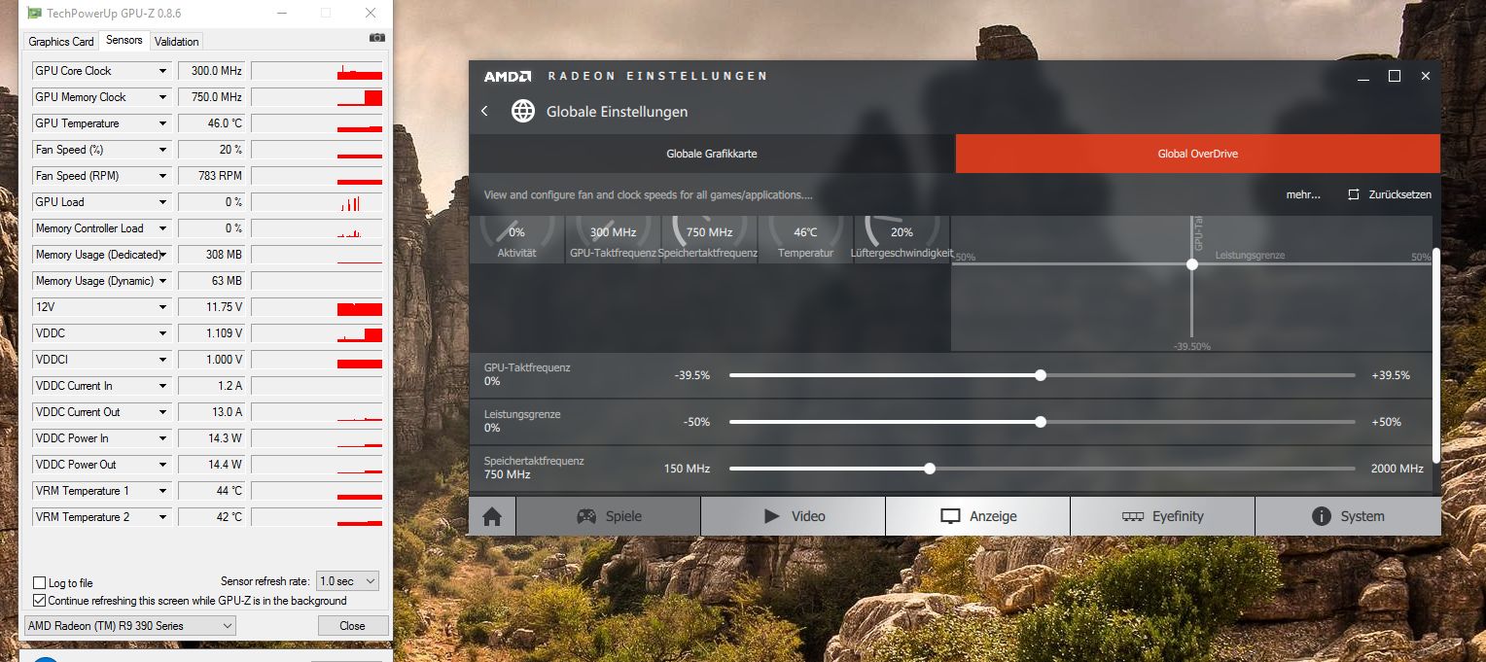Screen dimensions: 1486x662
Task: Open the VRM Temperature 2 dropdown
Action: point(163,517)
